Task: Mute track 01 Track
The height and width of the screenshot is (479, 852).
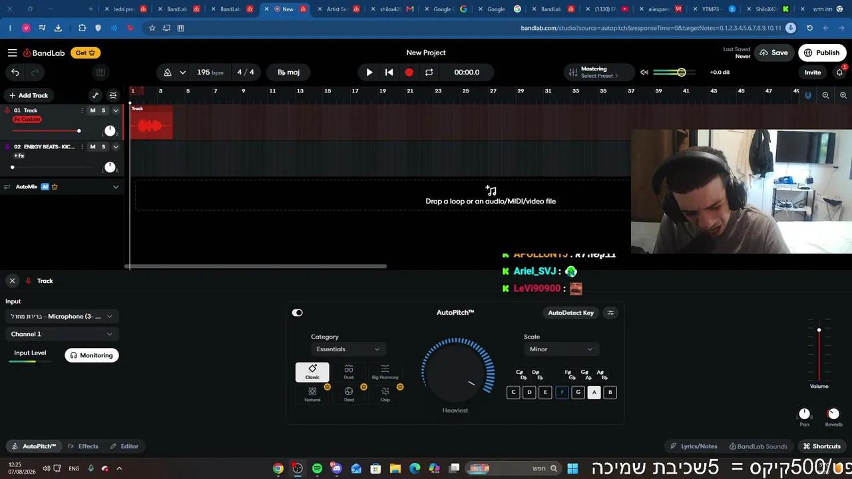Action: coord(93,110)
